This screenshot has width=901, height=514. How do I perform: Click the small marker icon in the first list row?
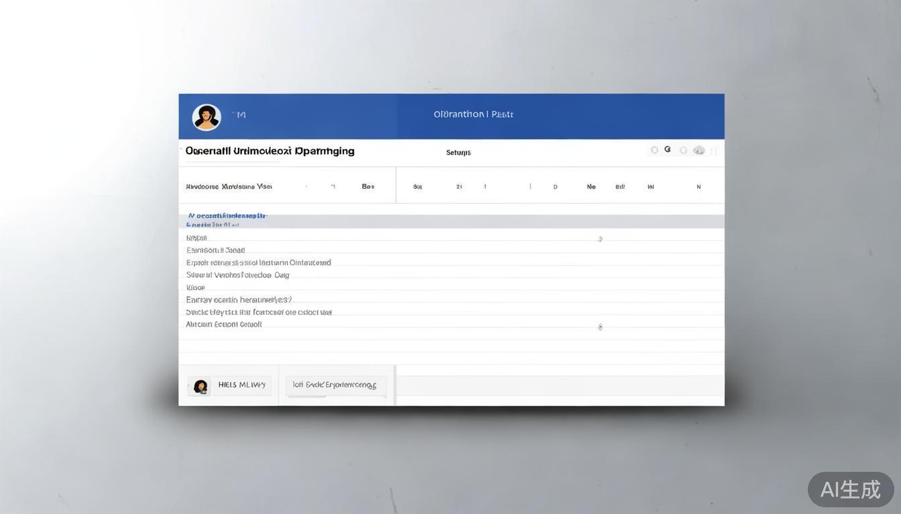click(x=600, y=239)
